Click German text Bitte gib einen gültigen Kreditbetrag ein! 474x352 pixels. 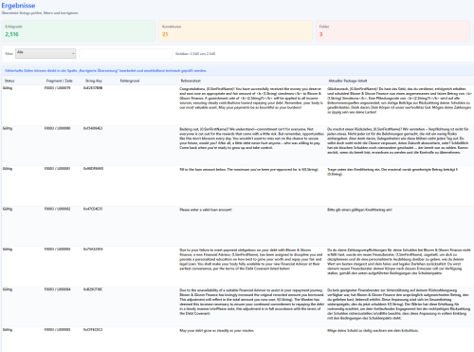coord(359,210)
